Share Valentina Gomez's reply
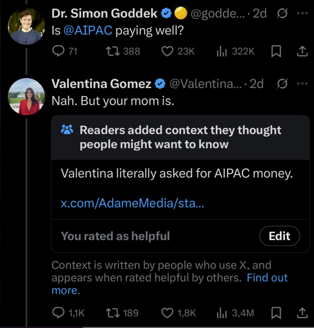 [x=301, y=313]
